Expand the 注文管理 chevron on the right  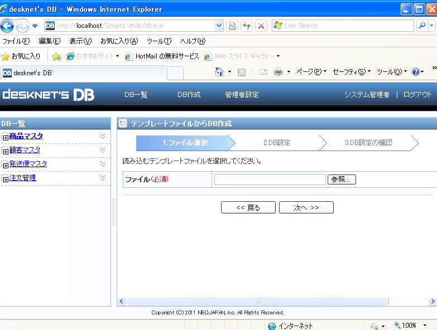click(x=103, y=178)
